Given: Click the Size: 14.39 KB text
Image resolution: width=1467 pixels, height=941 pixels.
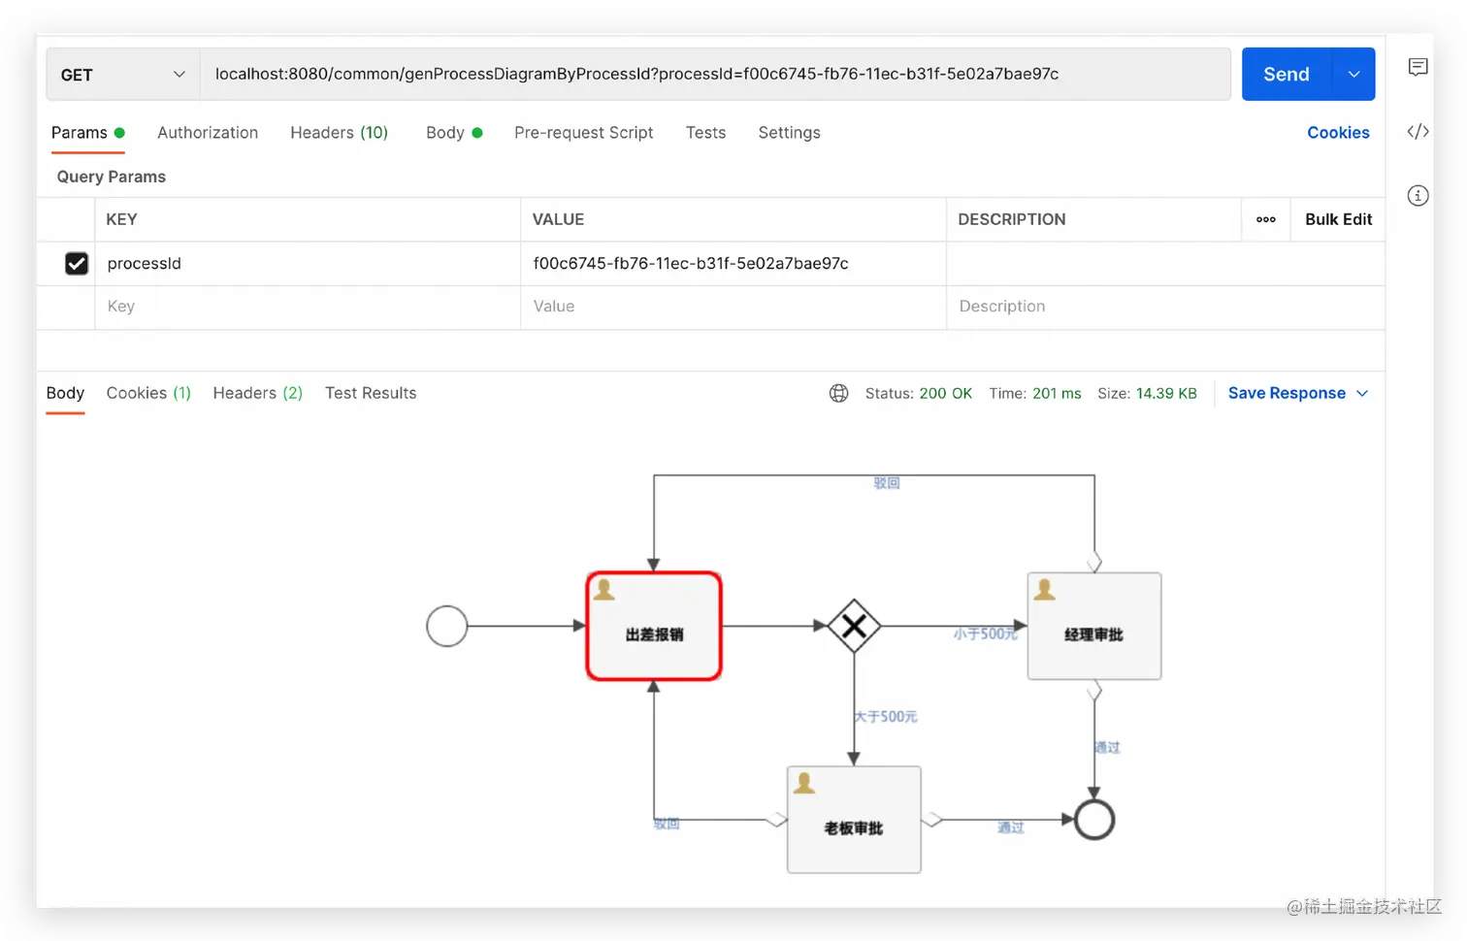Looking at the screenshot, I should 1147,393.
